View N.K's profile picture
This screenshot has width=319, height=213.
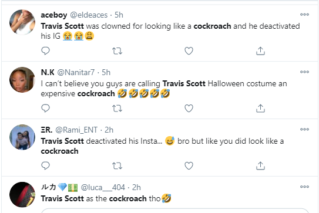22,80
